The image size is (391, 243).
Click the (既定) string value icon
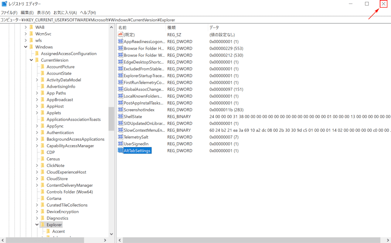(x=120, y=35)
